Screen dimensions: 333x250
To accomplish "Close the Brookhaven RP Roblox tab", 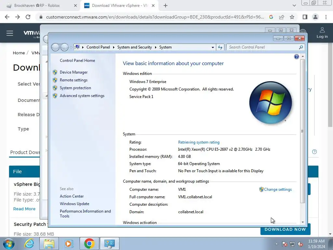I will [75, 6].
